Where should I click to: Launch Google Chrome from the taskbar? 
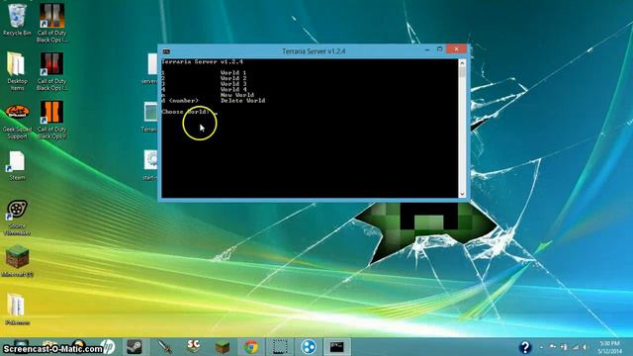[251, 347]
